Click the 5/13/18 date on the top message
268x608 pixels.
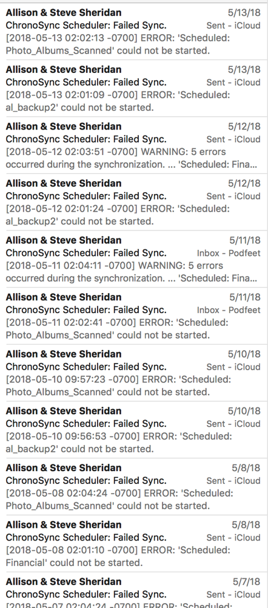[x=244, y=13]
